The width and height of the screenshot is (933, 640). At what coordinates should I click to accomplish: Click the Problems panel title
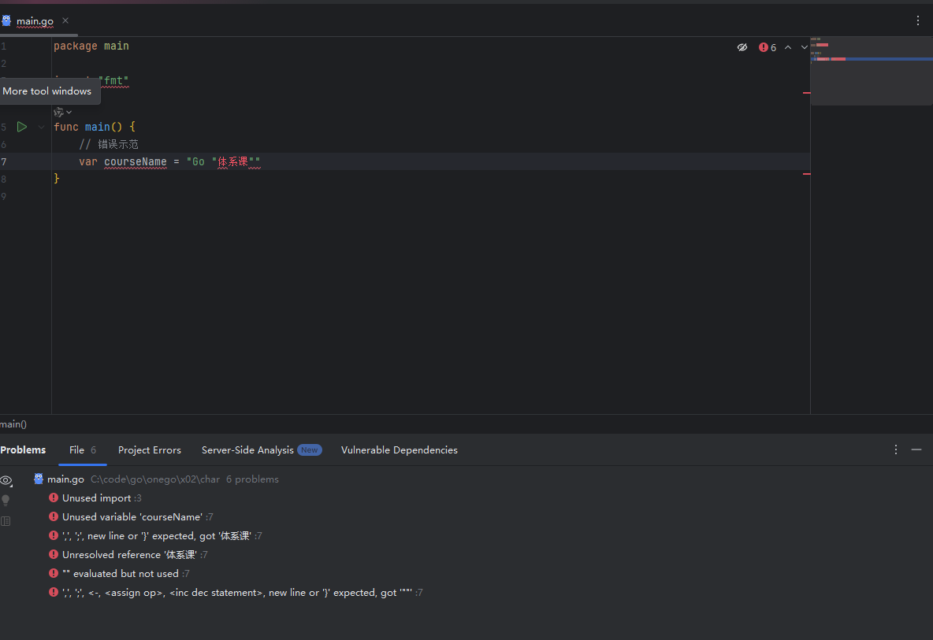[23, 449]
